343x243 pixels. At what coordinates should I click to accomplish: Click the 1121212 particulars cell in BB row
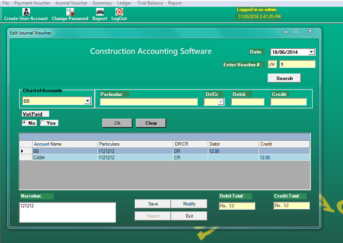point(135,151)
